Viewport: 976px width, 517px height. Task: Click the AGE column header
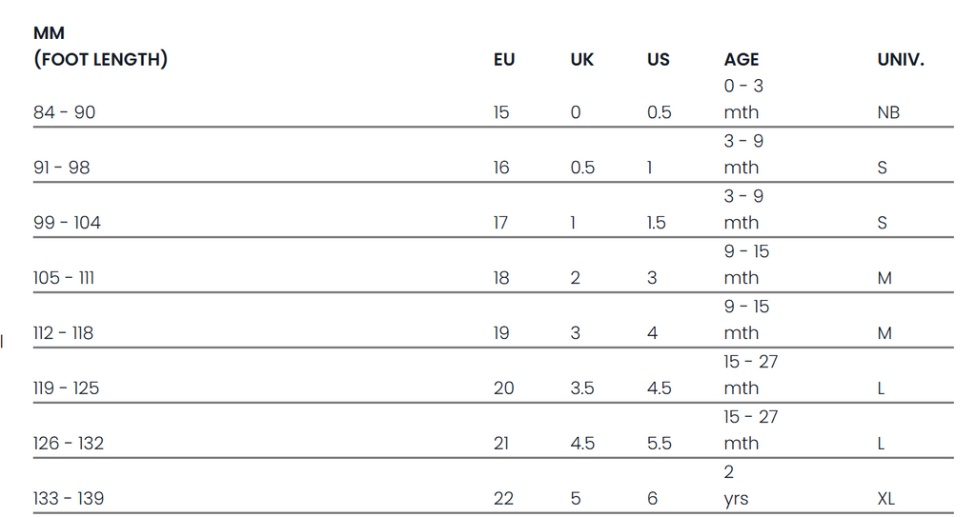tap(742, 60)
